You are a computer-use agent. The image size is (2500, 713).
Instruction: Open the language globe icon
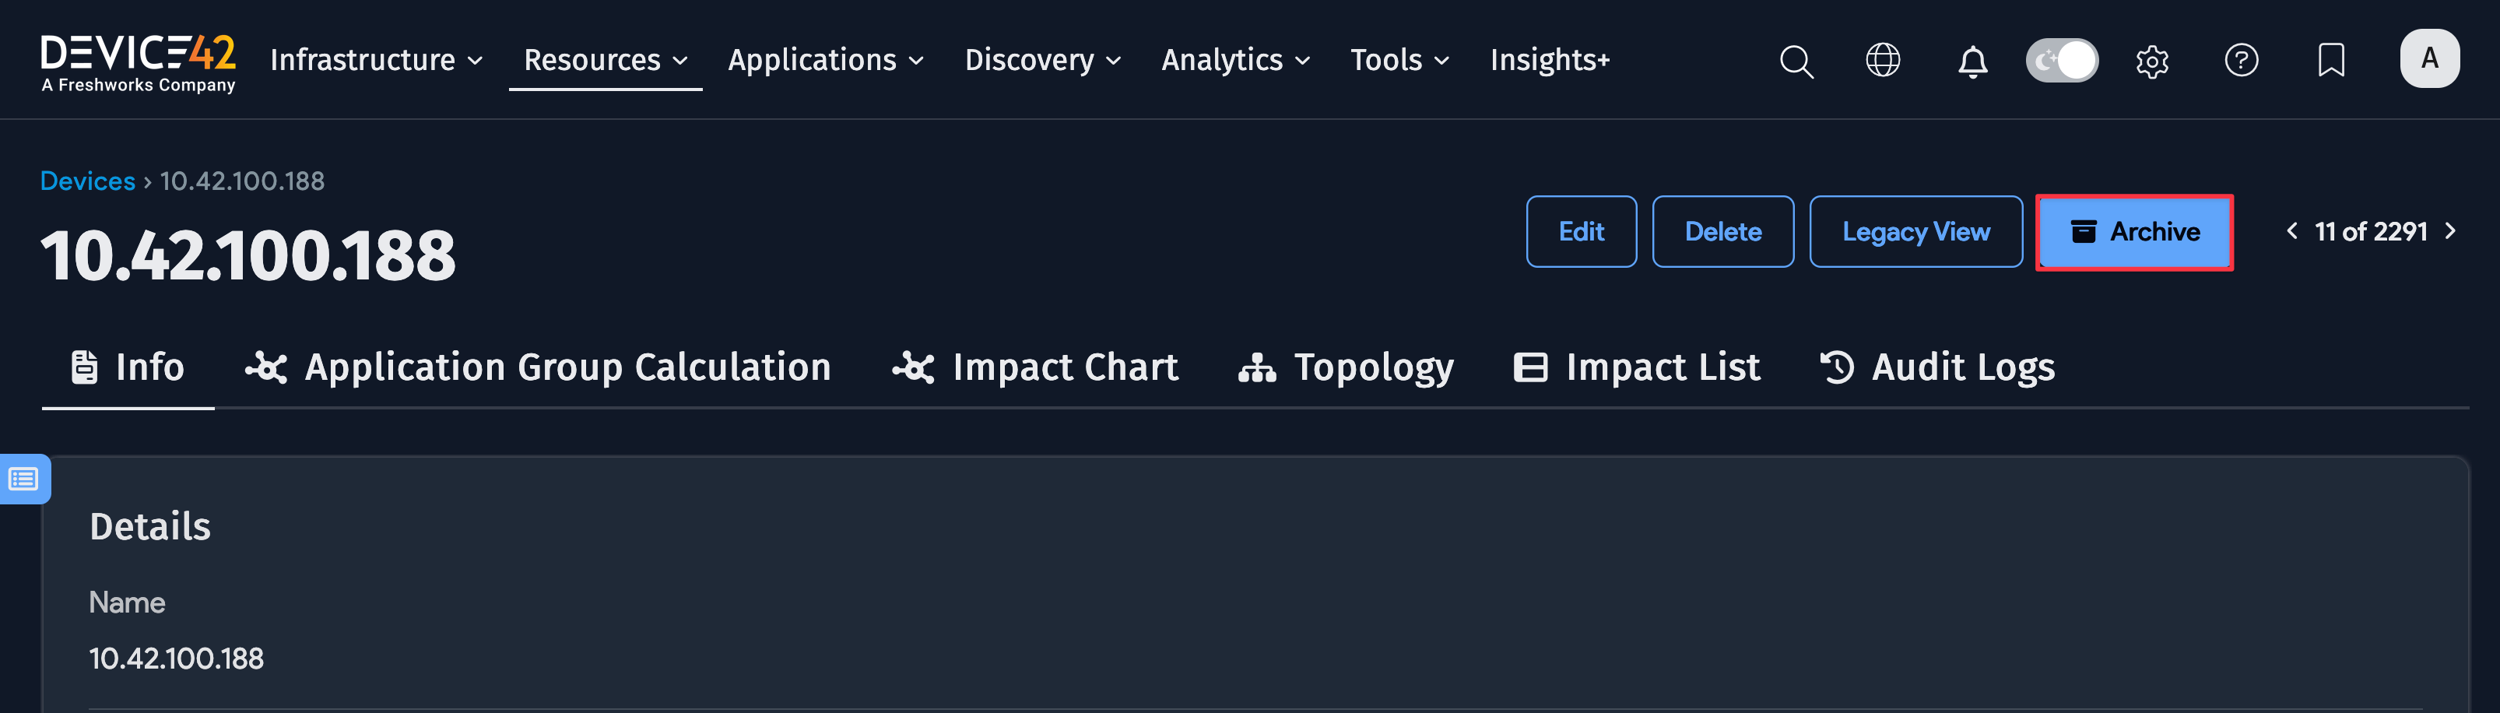(x=1884, y=59)
